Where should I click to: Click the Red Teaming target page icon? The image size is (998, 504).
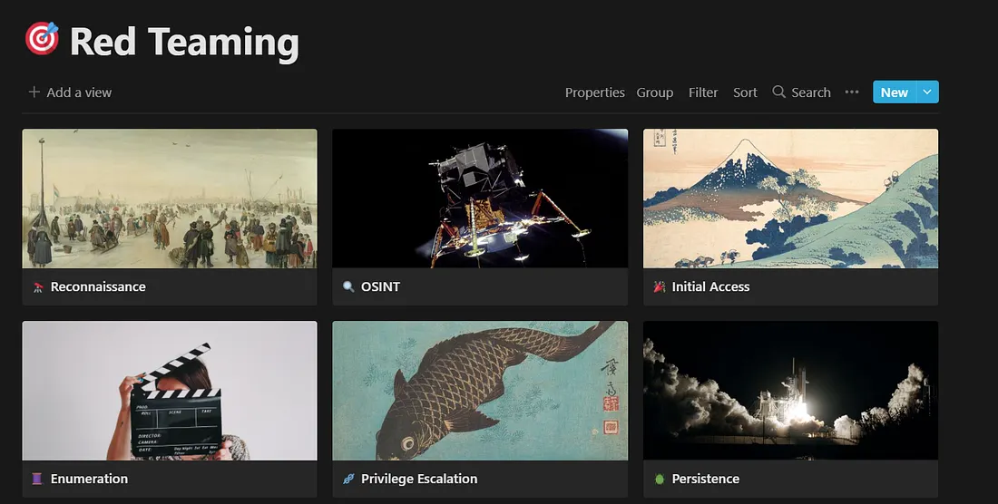coord(42,40)
